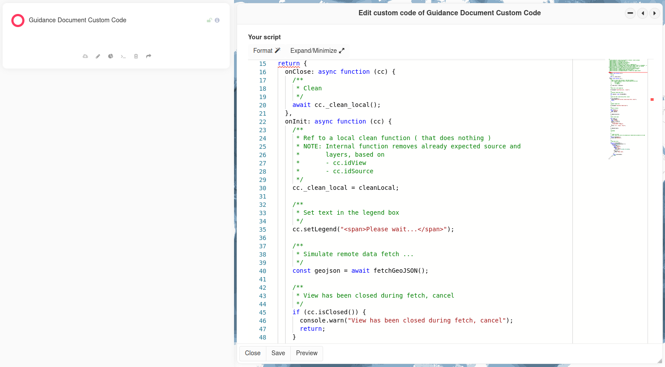Image resolution: width=665 pixels, height=367 pixels.
Task: Delete the view using the trash icon
Action: pyautogui.click(x=136, y=56)
